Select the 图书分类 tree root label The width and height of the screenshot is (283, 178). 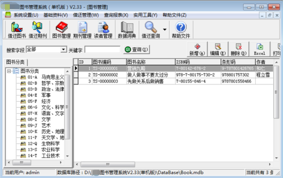[x=29, y=71]
